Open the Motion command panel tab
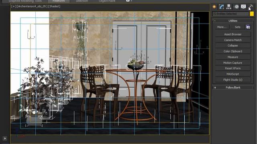The width and height of the screenshot is (257, 144). coord(237,7)
